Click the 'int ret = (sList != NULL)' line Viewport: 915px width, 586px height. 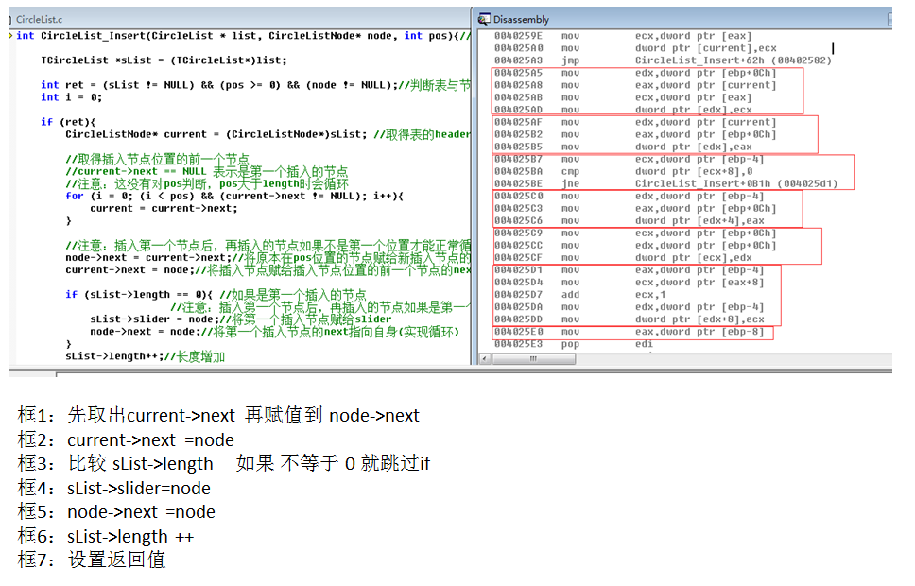255,85
